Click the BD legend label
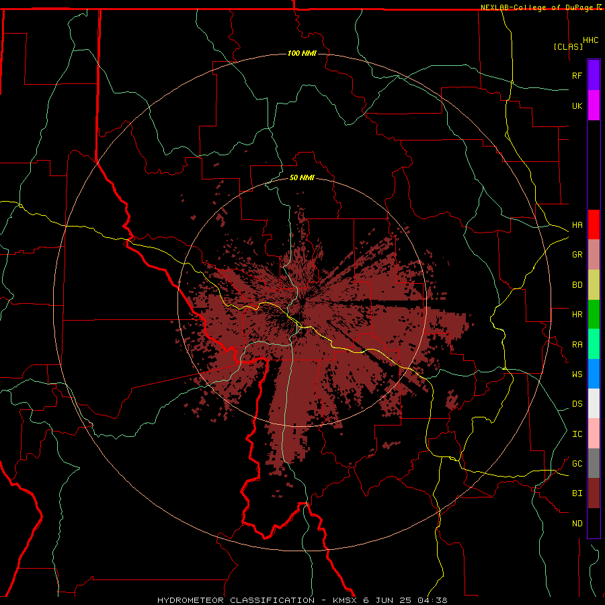This screenshot has width=605, height=605. 577,285
